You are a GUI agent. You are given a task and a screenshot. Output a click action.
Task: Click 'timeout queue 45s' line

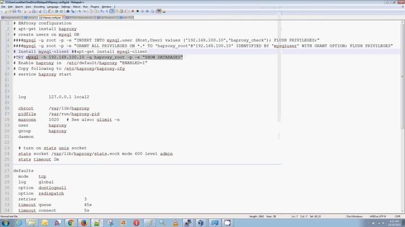point(55,205)
